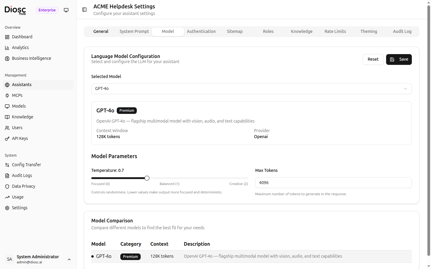Click the Temperature slider handle
The width and height of the screenshot is (431, 269).
[x=147, y=178]
